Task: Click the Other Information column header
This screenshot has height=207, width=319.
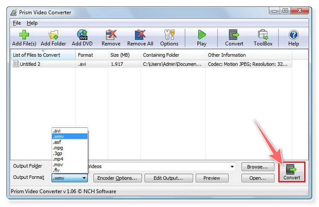Action: click(248, 55)
